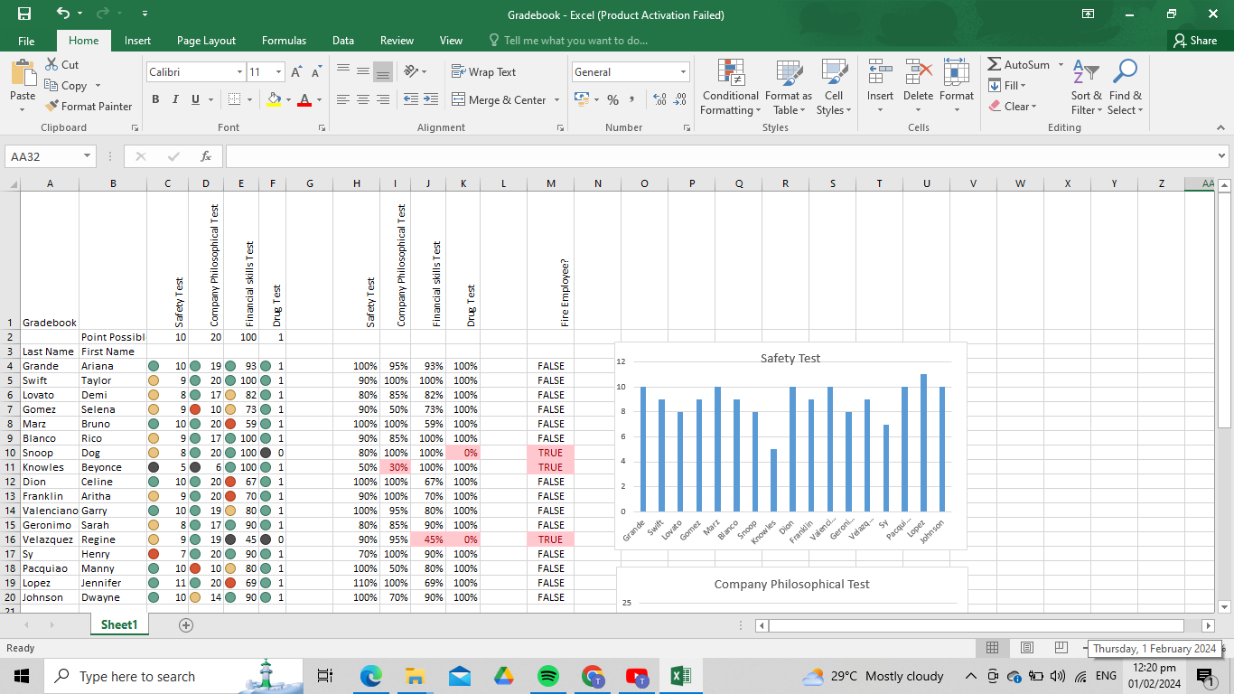Open Find & Select options
The width and height of the screenshot is (1234, 694).
coord(1126,88)
